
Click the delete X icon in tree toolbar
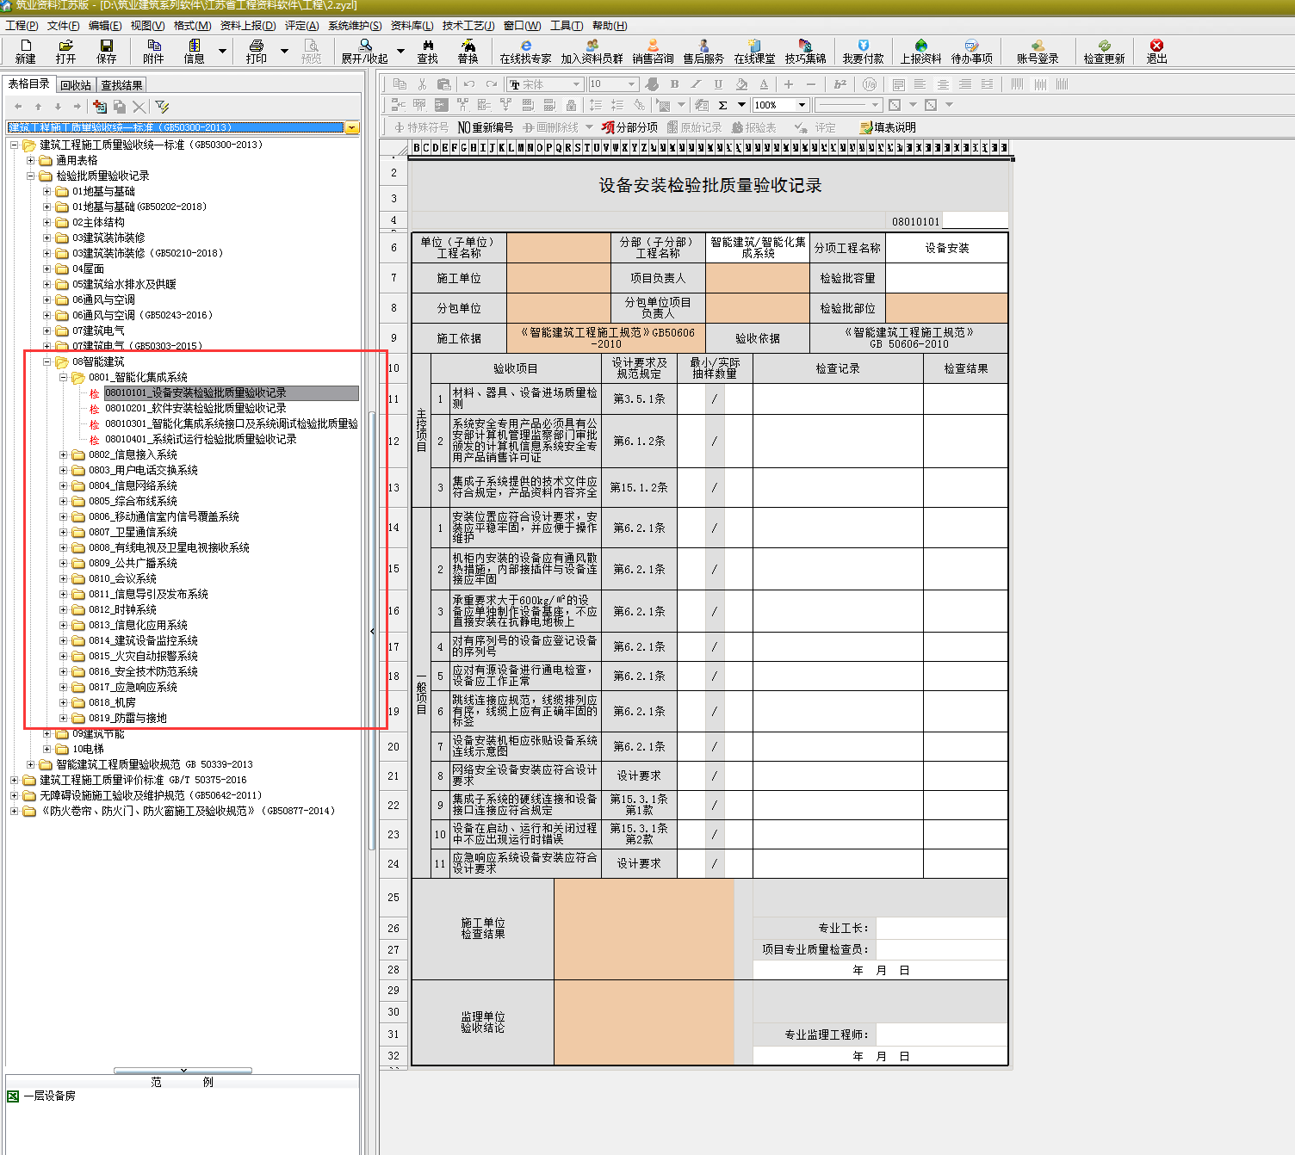[139, 106]
